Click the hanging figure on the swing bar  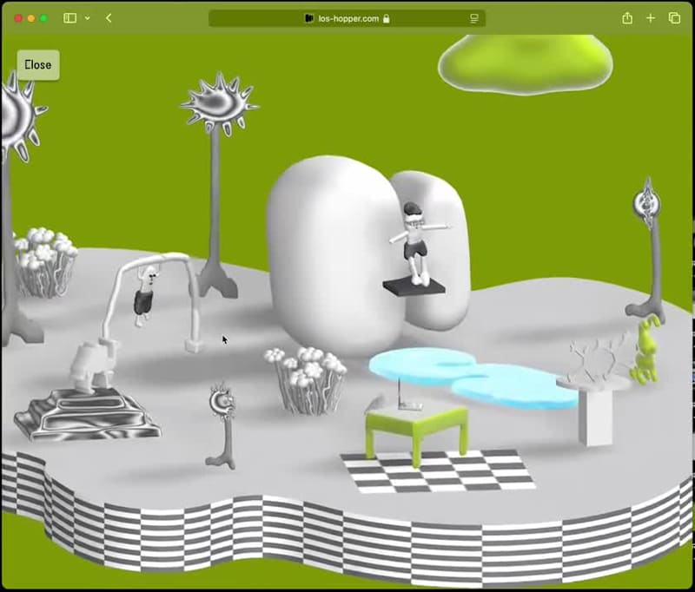click(x=143, y=299)
